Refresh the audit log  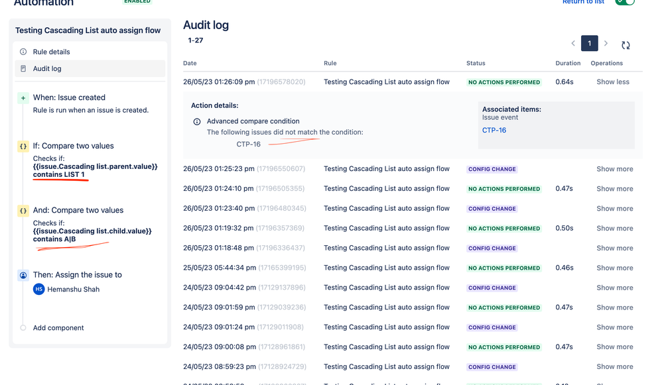point(626,44)
